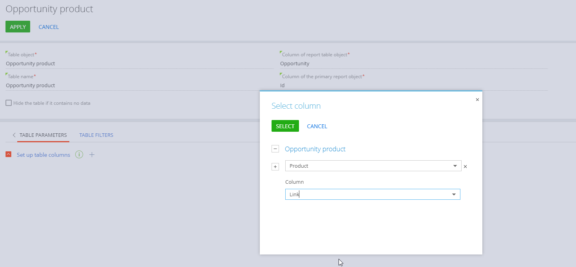The height and width of the screenshot is (267, 576).
Task: Click the Opportunity product heading in dialog
Action: click(315, 149)
